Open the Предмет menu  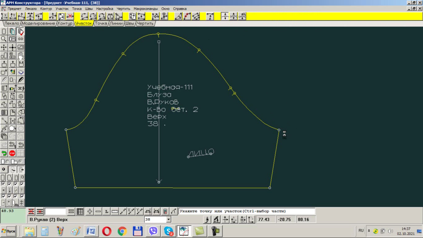(15, 9)
